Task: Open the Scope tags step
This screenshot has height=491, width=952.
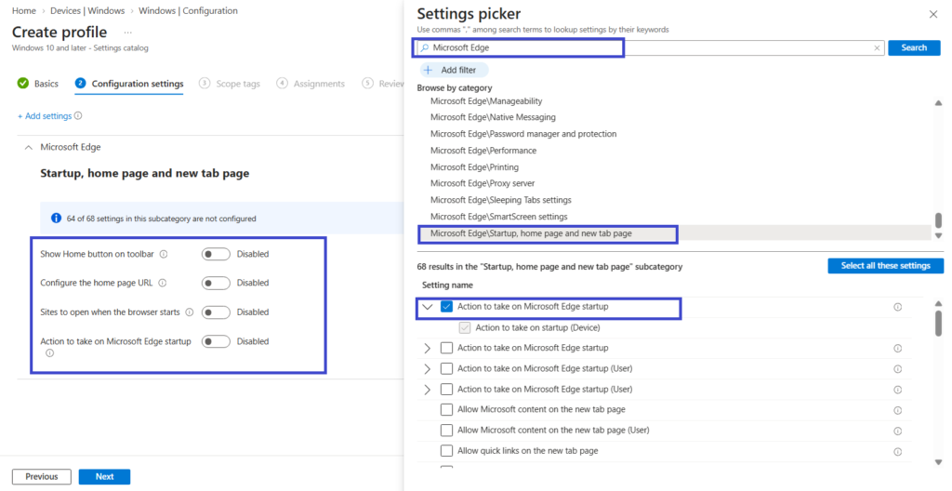Action: pyautogui.click(x=230, y=84)
